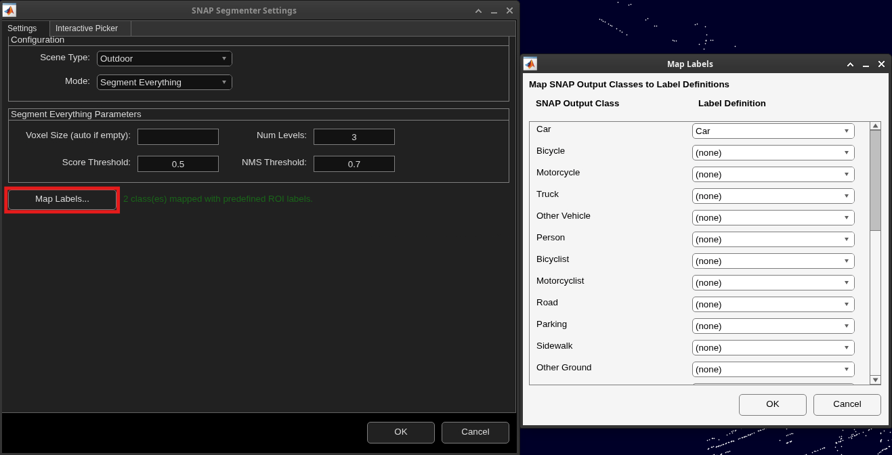Roll up the SNAP Segmenter Settings window
Viewport: 892px width, 455px height.
pyautogui.click(x=478, y=11)
